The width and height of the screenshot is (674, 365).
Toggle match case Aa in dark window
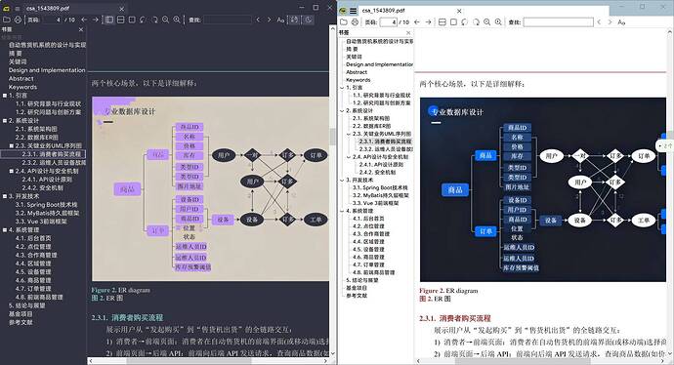pos(280,20)
